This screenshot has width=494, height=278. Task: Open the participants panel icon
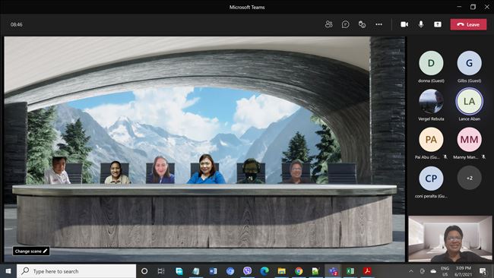(x=328, y=24)
